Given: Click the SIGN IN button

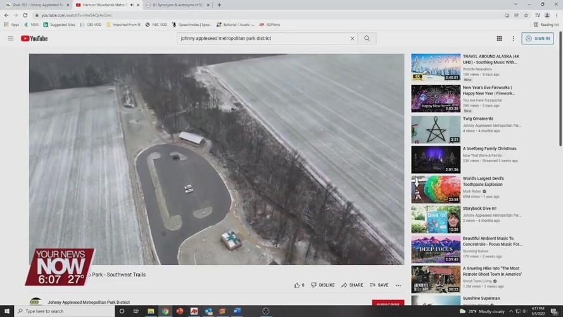Looking at the screenshot, I should (x=538, y=39).
